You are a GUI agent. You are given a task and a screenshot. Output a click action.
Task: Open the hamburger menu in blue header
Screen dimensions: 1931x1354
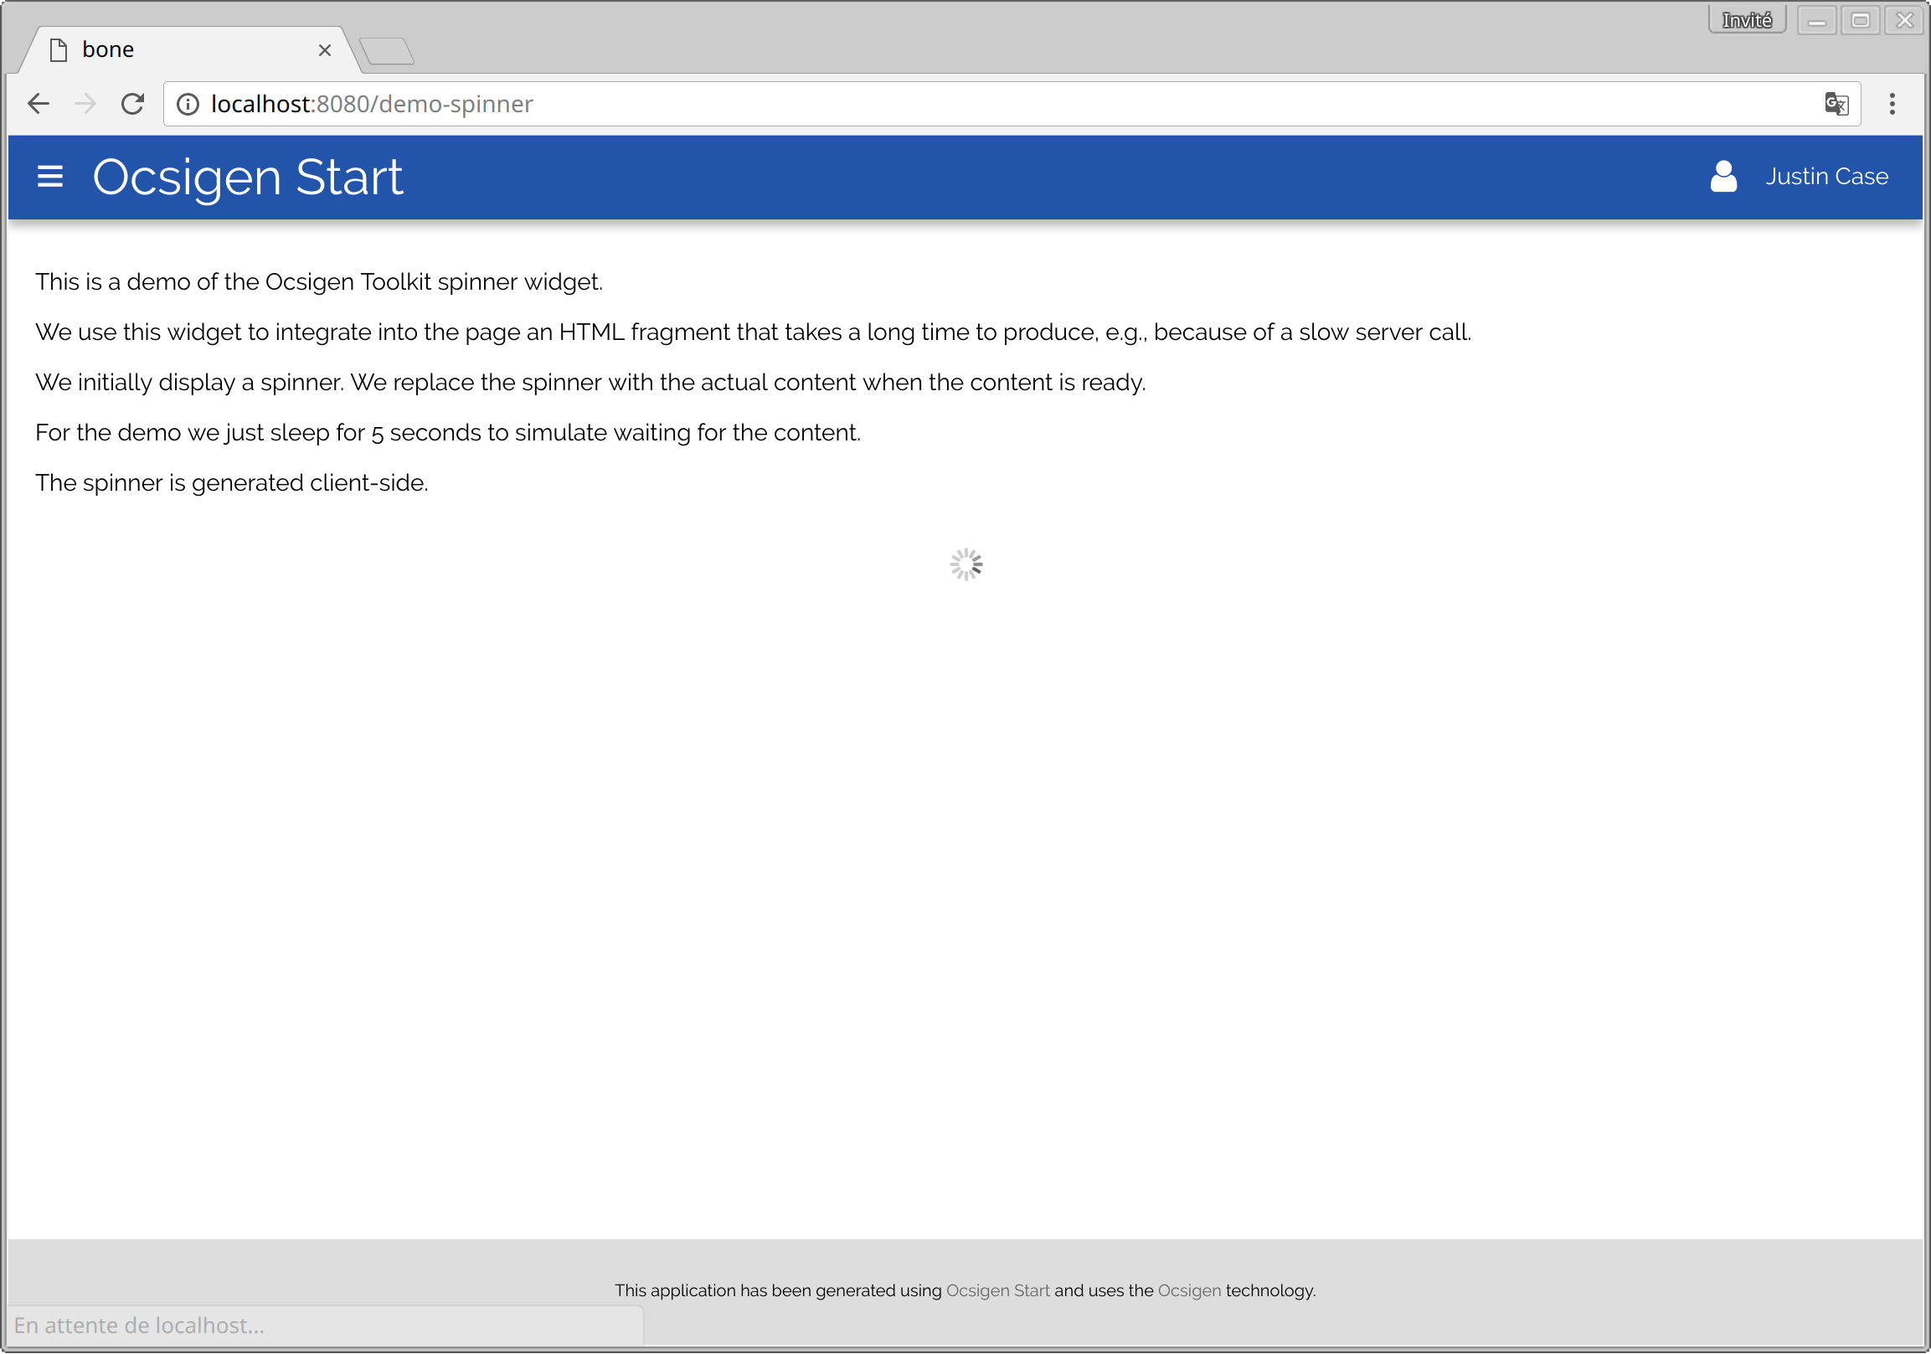(x=49, y=177)
